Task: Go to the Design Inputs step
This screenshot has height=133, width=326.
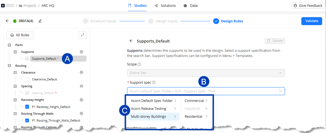Action: point(163,21)
